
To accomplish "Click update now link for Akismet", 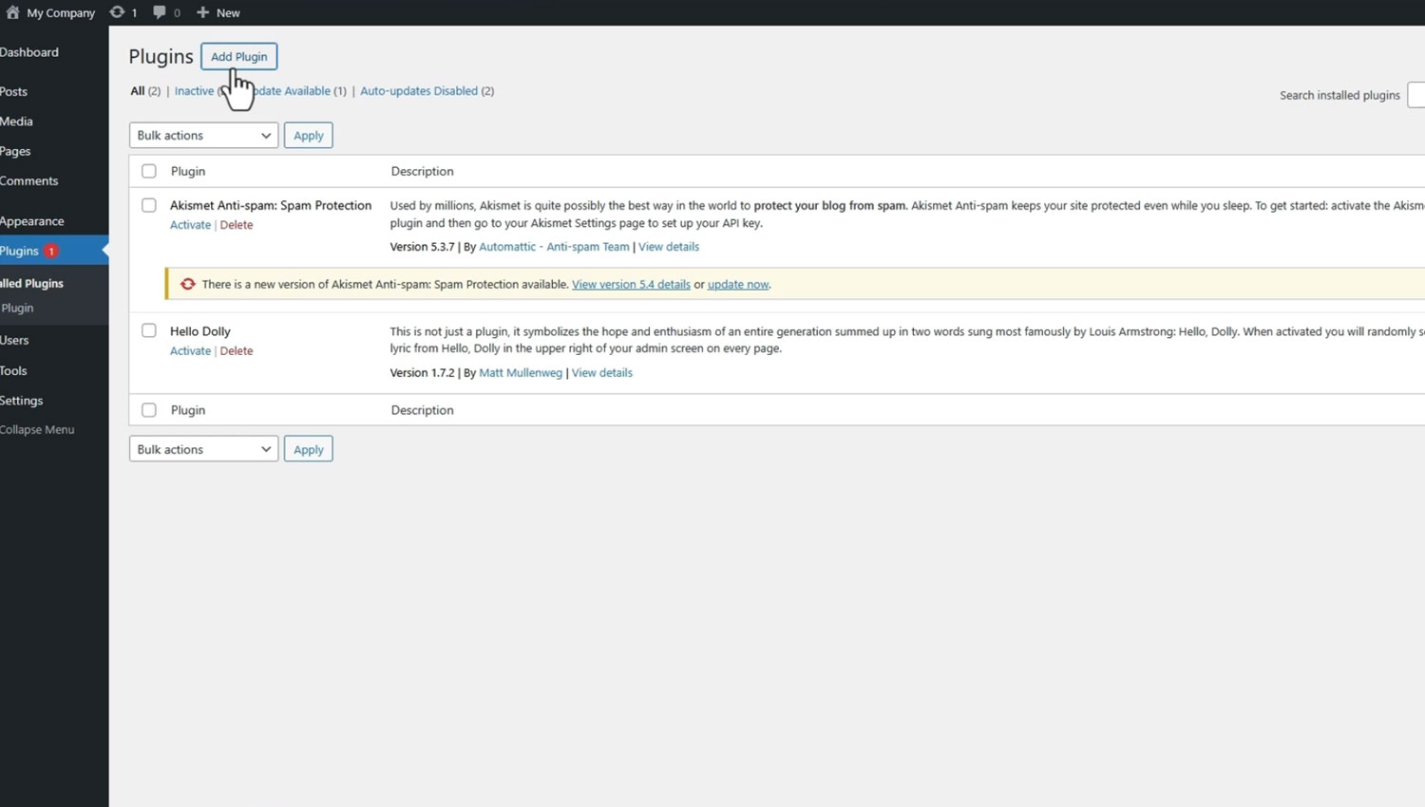I will 737,284.
